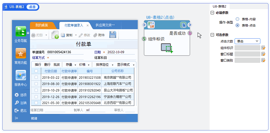270x133 pixels.
Task: Click edit icon next to 窗口类别 field
Action: 263,60
